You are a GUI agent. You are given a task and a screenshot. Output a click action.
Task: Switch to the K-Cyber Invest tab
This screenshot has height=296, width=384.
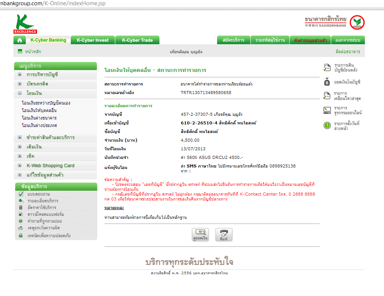click(92, 40)
